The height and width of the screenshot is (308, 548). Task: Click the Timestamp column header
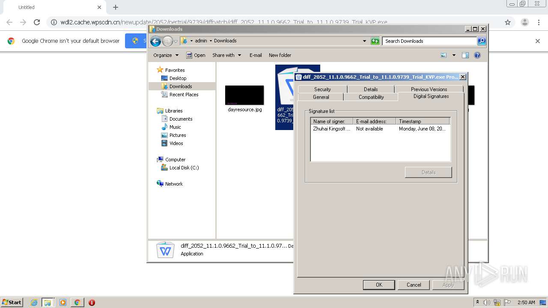pos(423,121)
